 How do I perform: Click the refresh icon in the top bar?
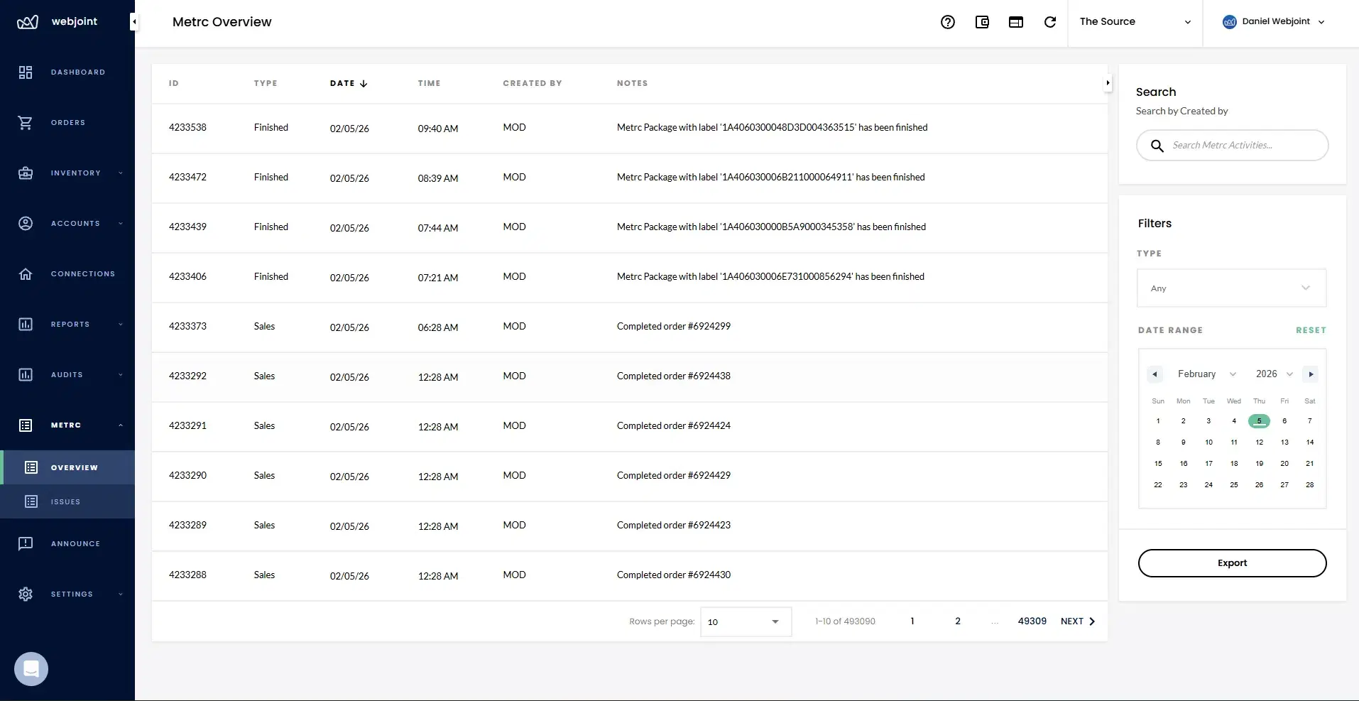[x=1050, y=21]
